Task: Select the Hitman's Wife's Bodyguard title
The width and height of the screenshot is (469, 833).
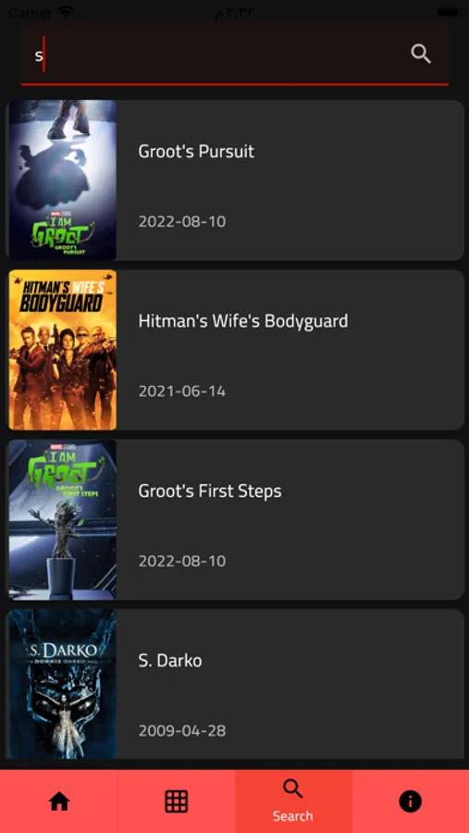Action: click(x=243, y=321)
